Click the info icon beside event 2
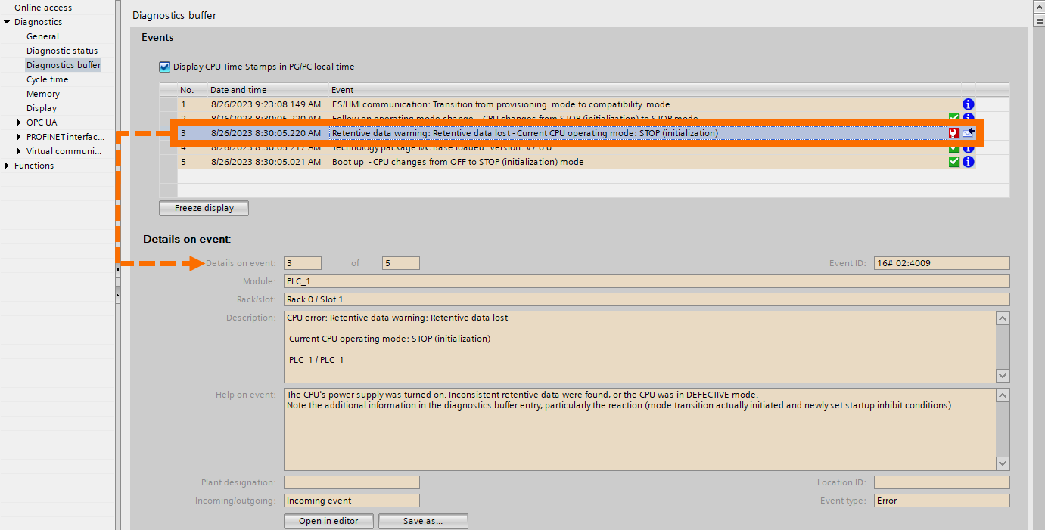 [x=968, y=119]
